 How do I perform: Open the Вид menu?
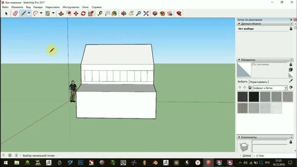click(x=28, y=7)
